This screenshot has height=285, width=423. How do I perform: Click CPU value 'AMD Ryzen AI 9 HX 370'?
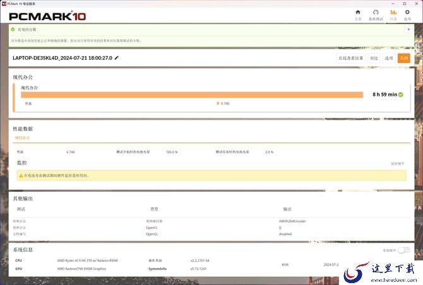87,260
